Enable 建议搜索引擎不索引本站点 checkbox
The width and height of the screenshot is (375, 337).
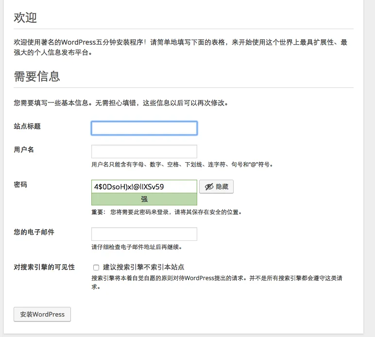click(x=96, y=268)
